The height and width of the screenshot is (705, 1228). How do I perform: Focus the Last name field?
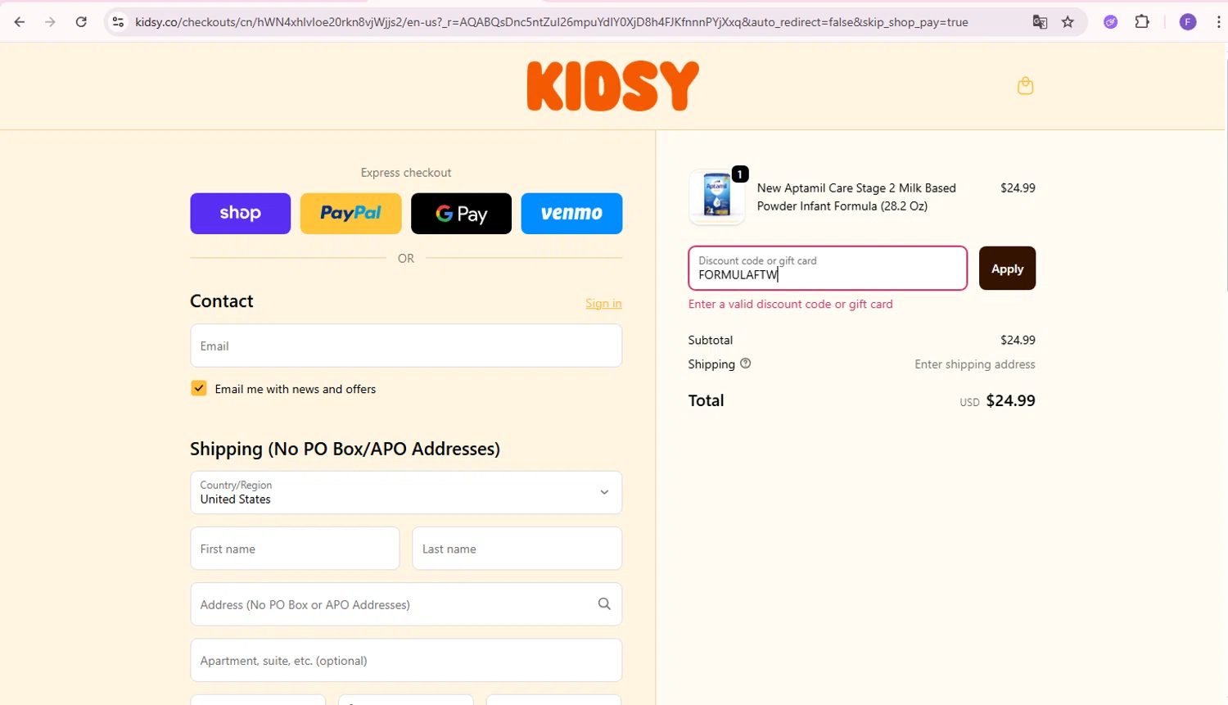coord(517,549)
